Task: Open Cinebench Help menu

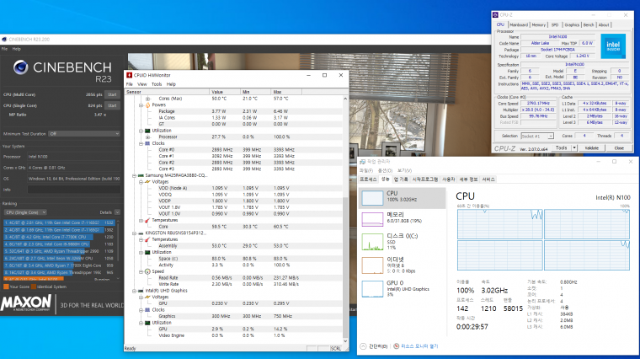Action: point(16,49)
